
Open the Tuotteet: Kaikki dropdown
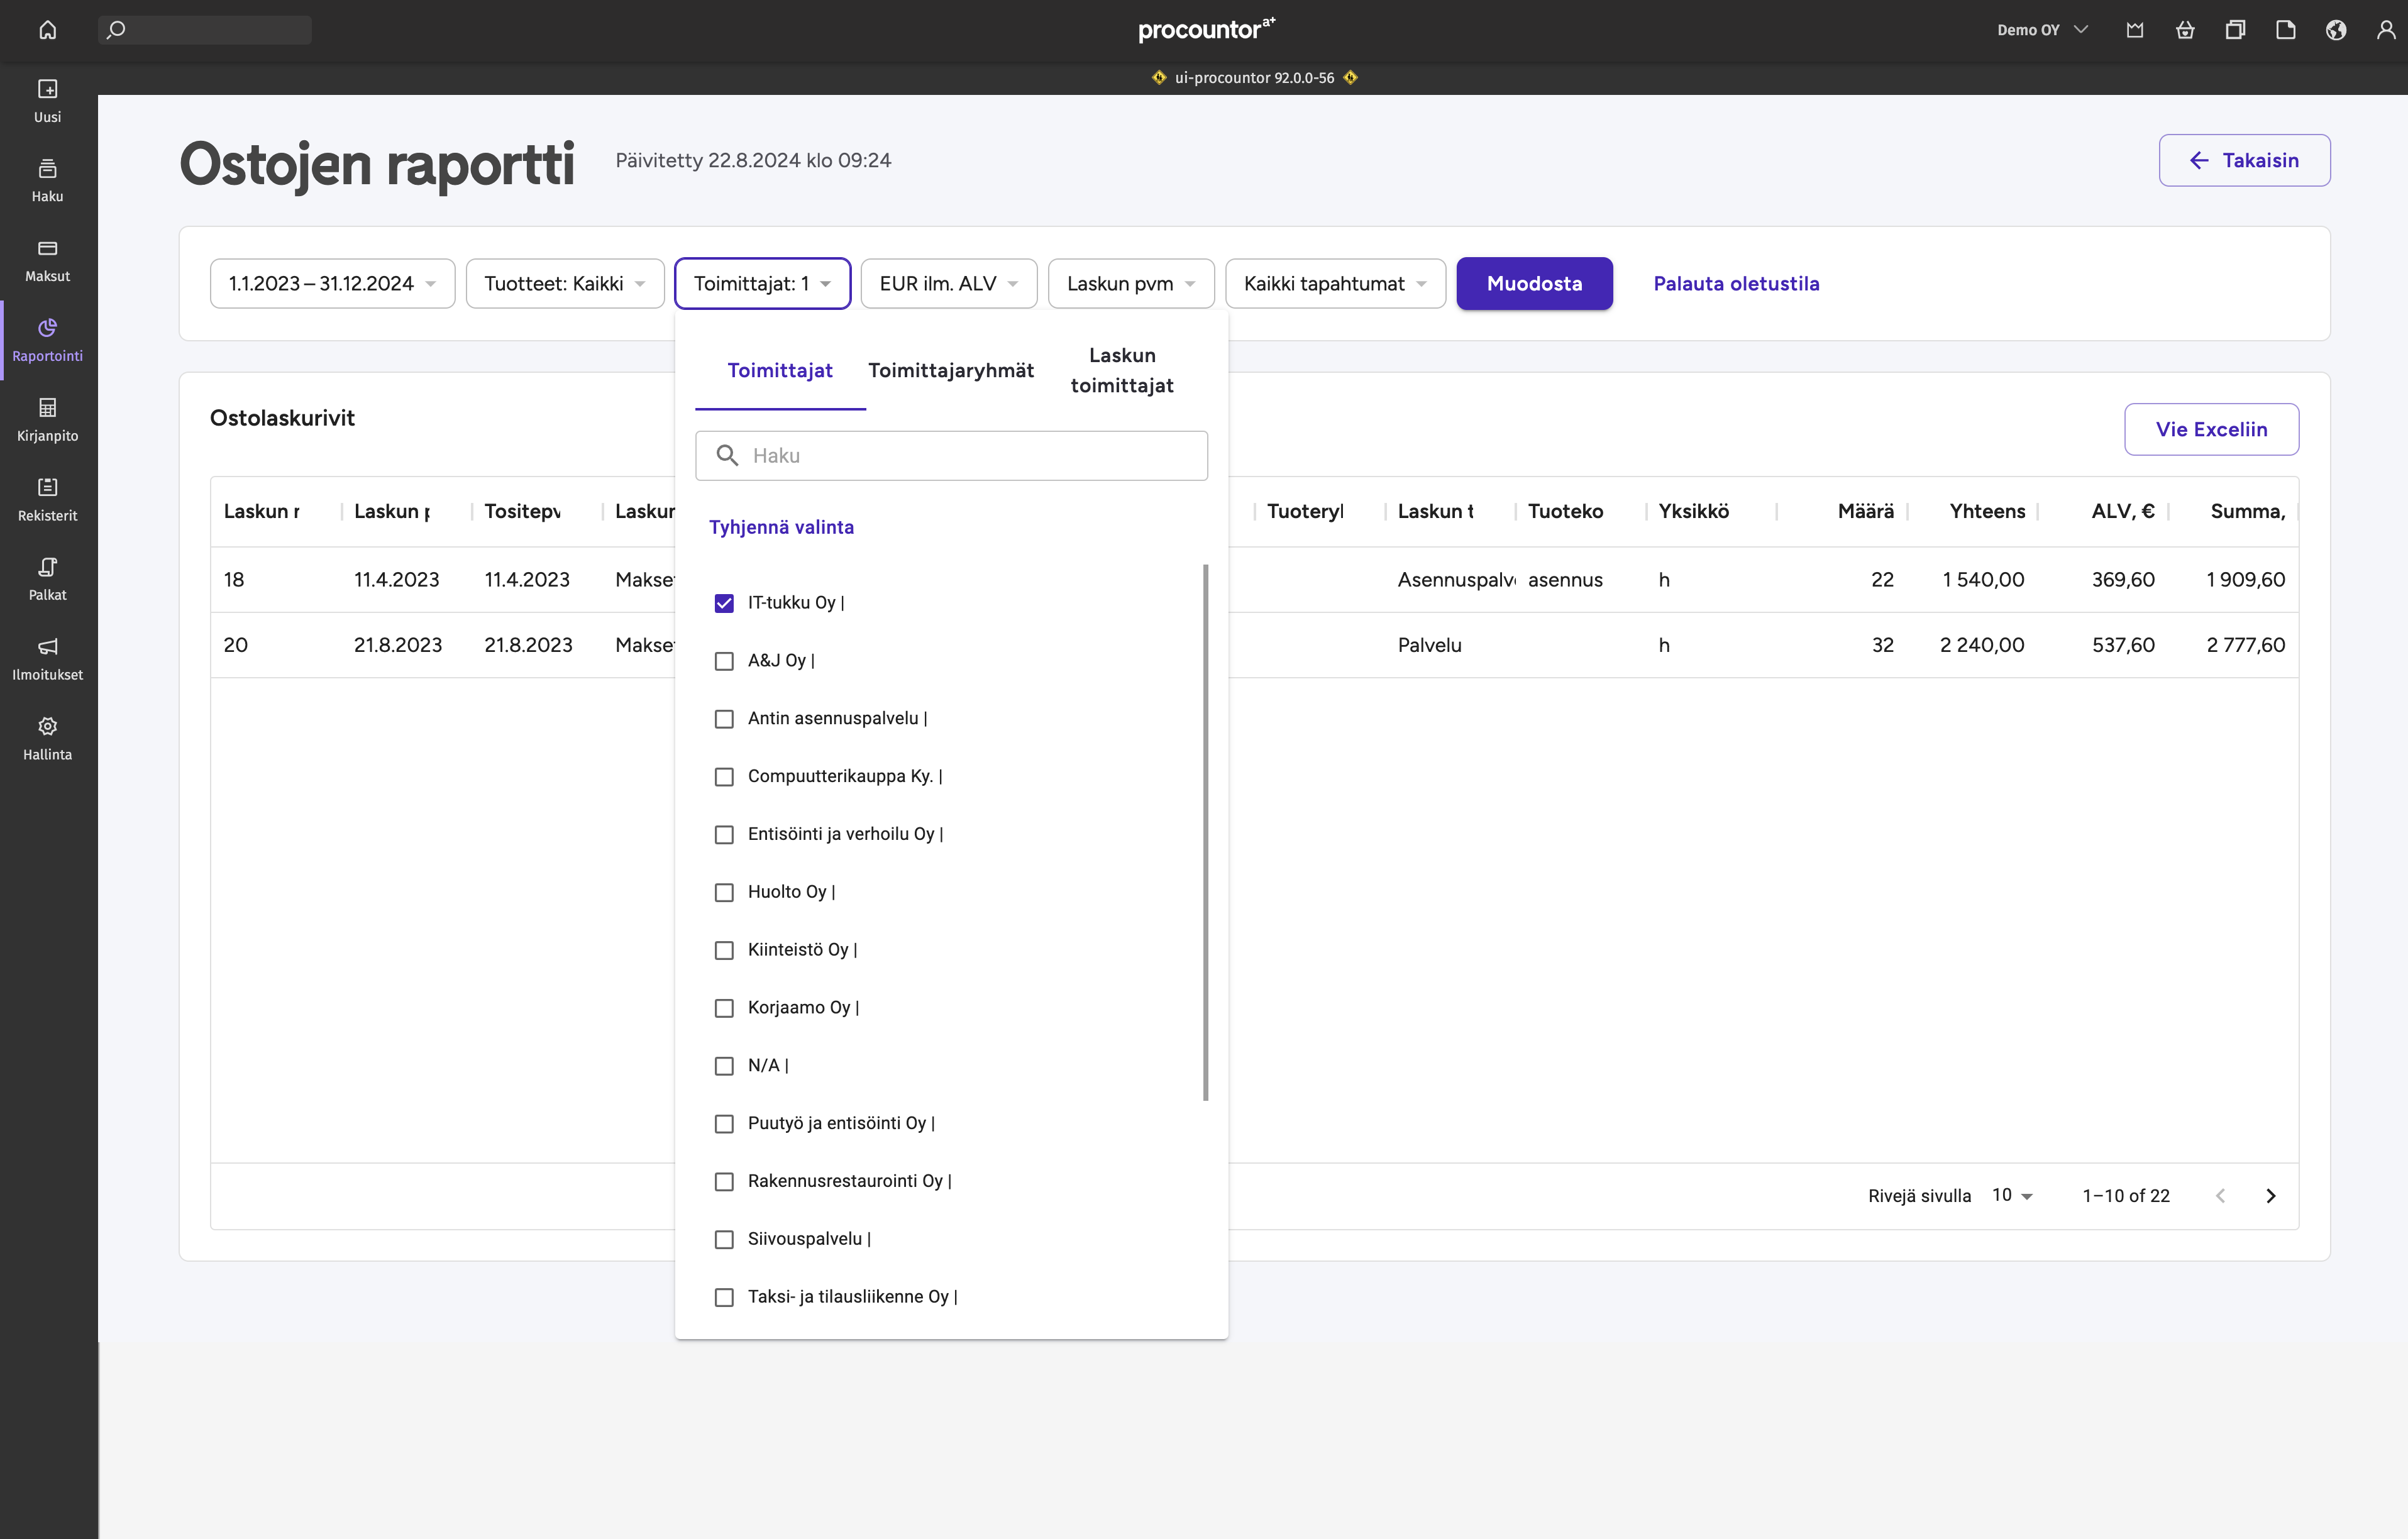[565, 284]
